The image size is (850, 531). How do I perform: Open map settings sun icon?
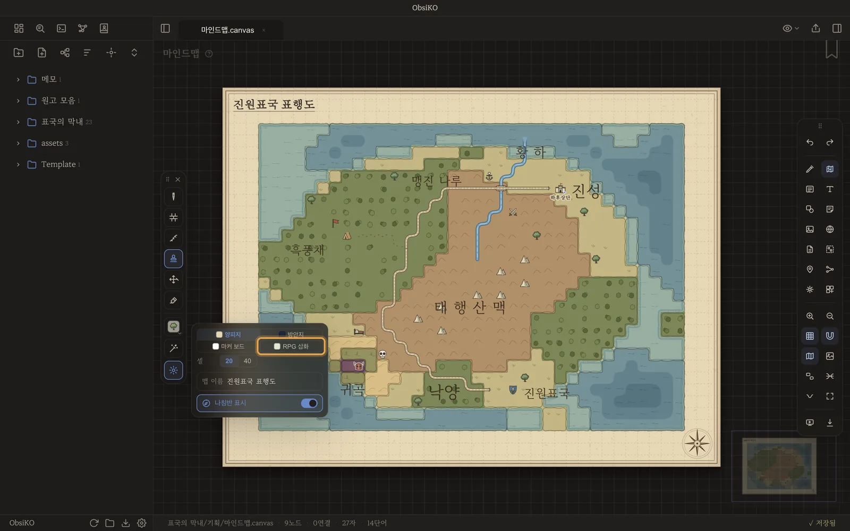173,370
